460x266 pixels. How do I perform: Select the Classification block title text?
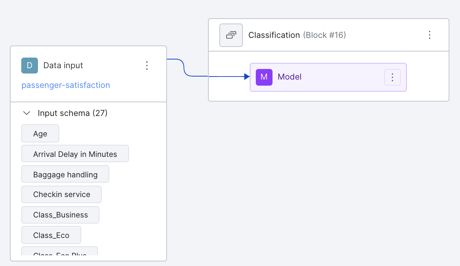[274, 35]
